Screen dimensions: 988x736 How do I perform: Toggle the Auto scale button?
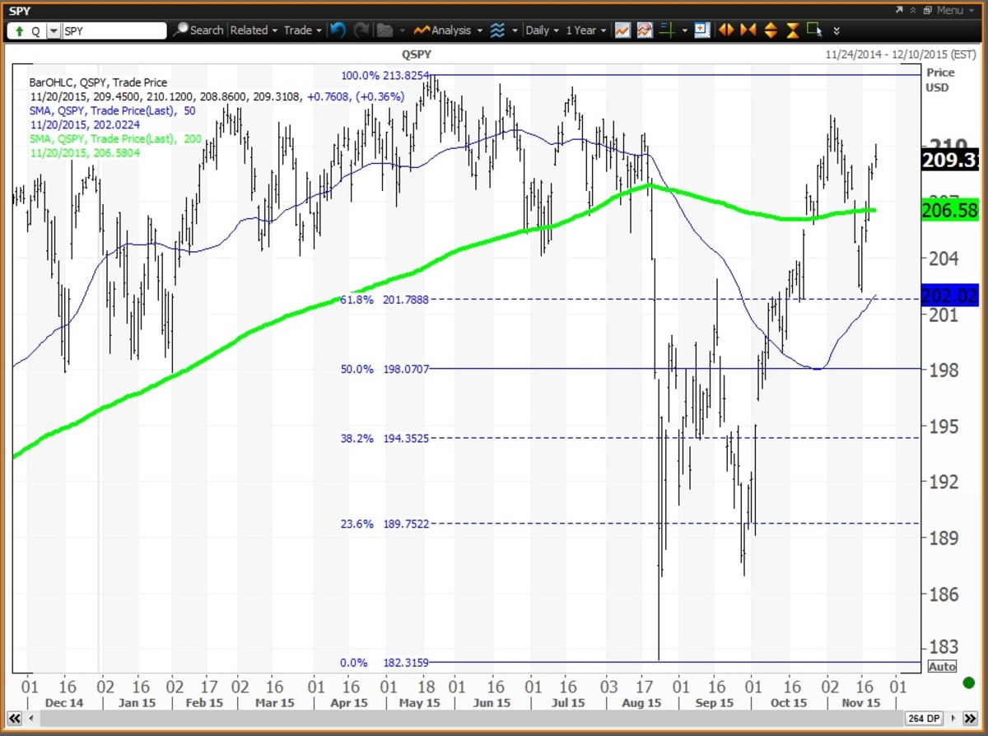(x=942, y=666)
